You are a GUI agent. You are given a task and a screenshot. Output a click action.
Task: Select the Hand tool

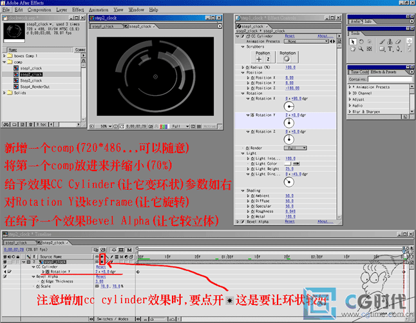353,49
